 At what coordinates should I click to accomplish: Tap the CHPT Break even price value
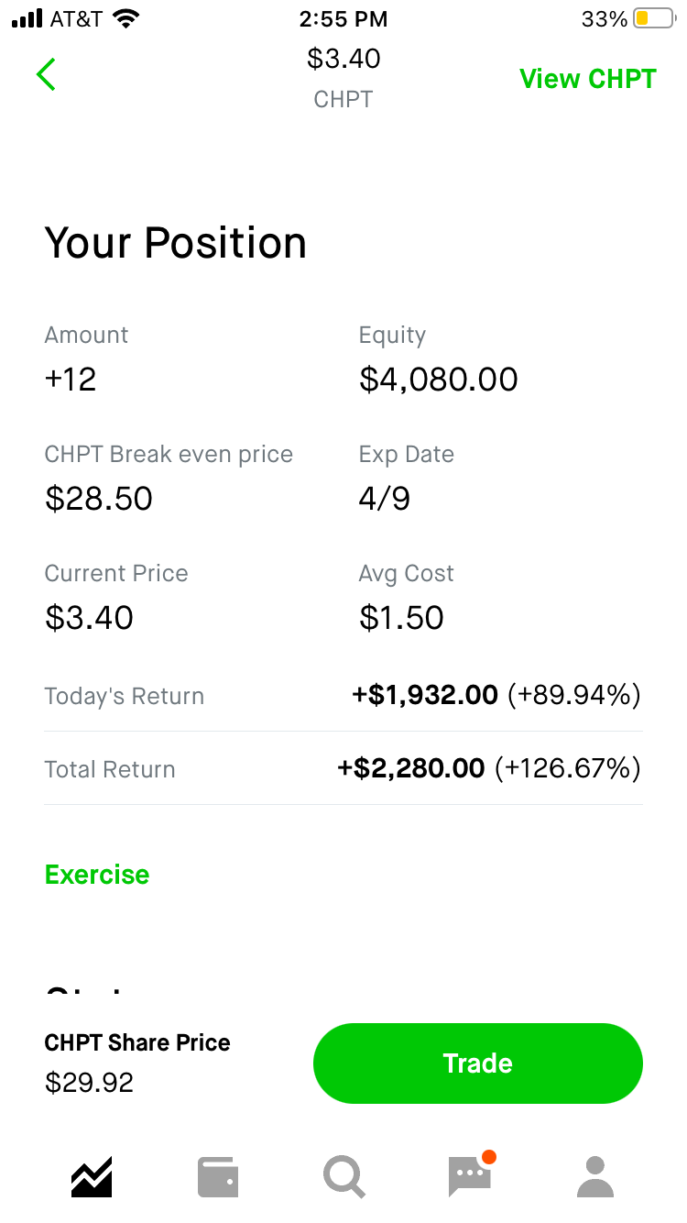coord(99,499)
